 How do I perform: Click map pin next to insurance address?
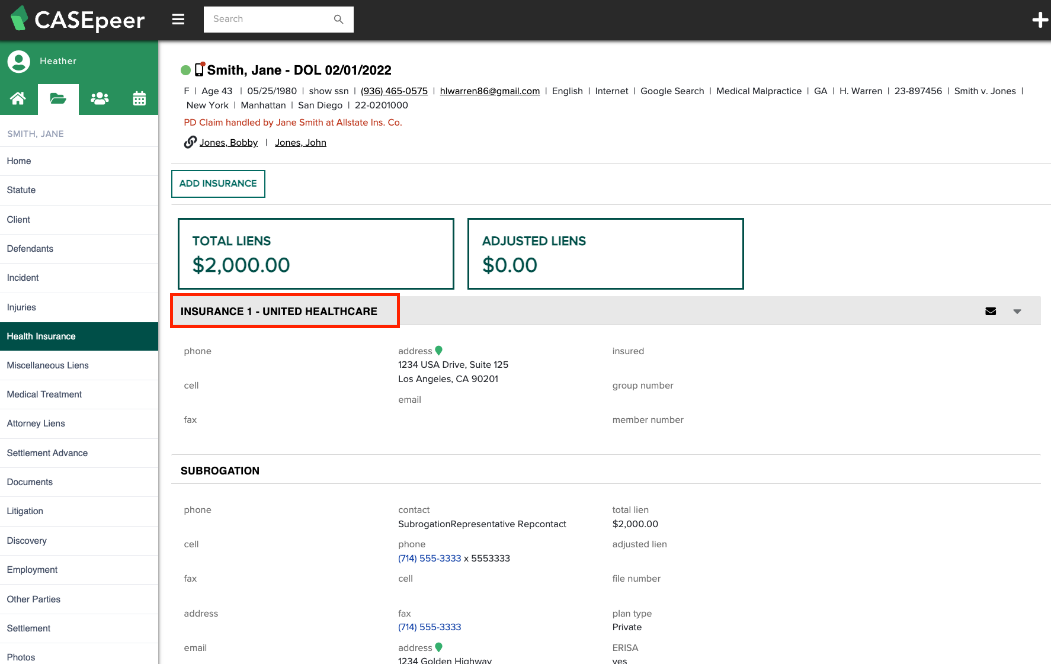439,351
